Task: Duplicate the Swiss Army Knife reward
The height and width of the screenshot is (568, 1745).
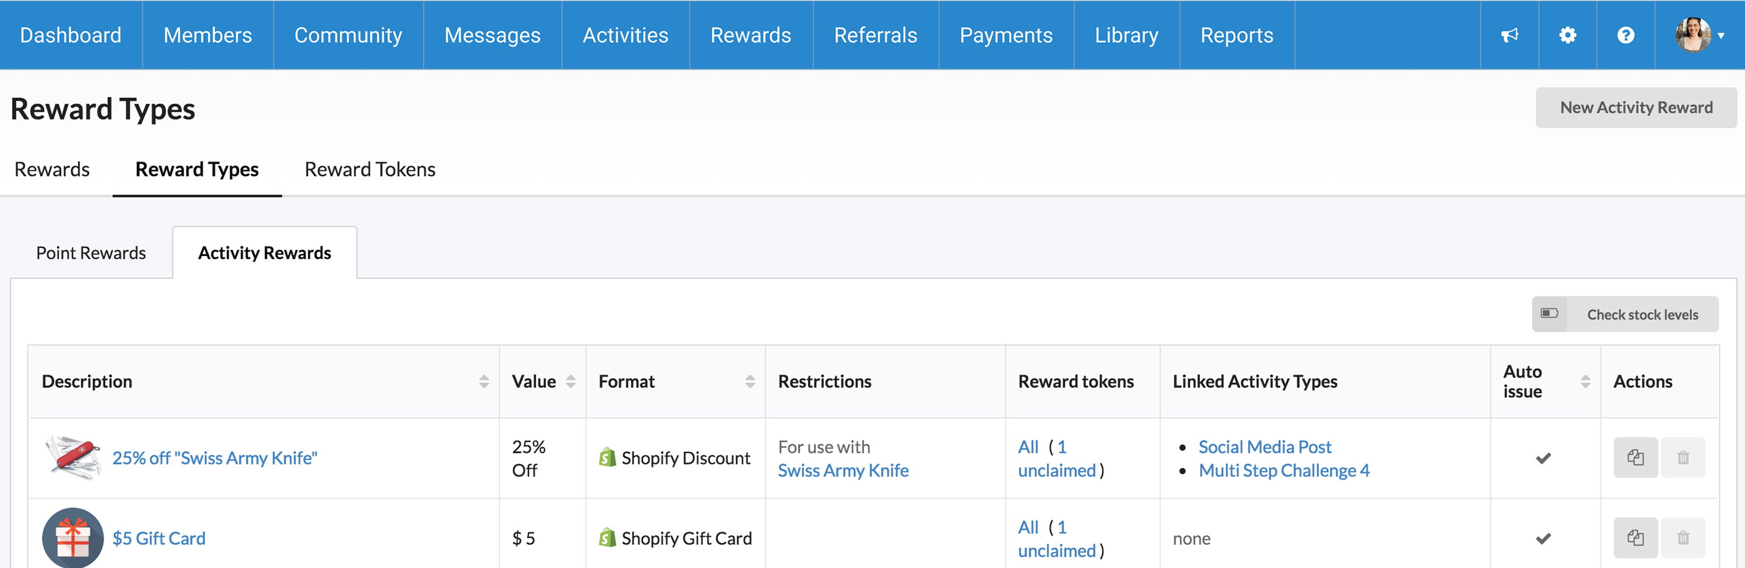Action: click(x=1635, y=458)
